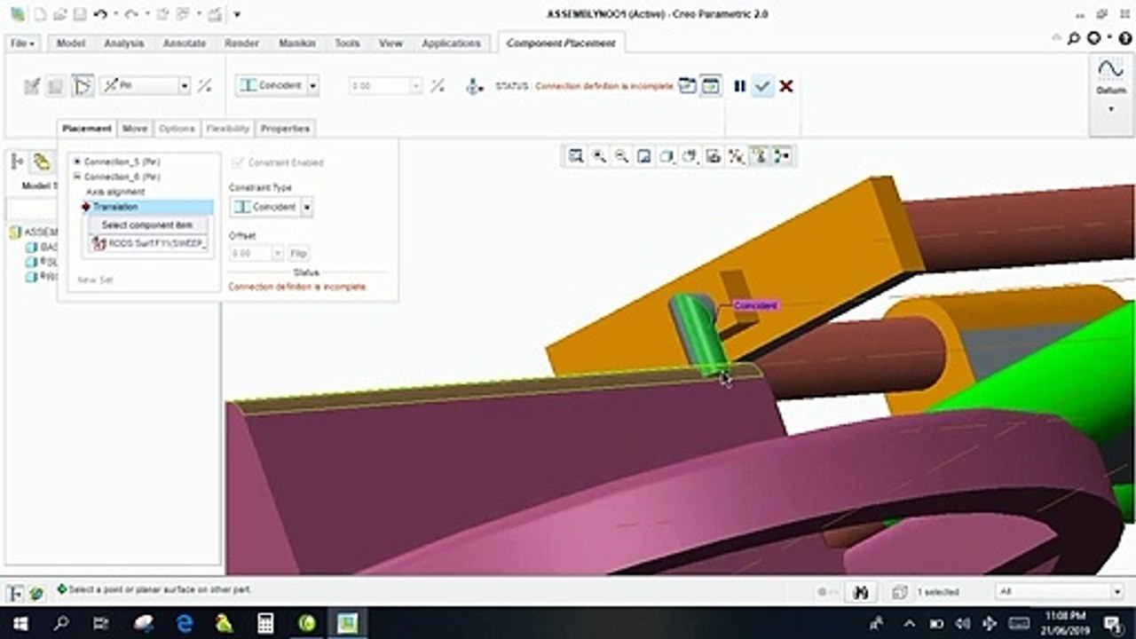Click the New Set link
Image resolution: width=1136 pixels, height=639 pixels.
coord(96,280)
